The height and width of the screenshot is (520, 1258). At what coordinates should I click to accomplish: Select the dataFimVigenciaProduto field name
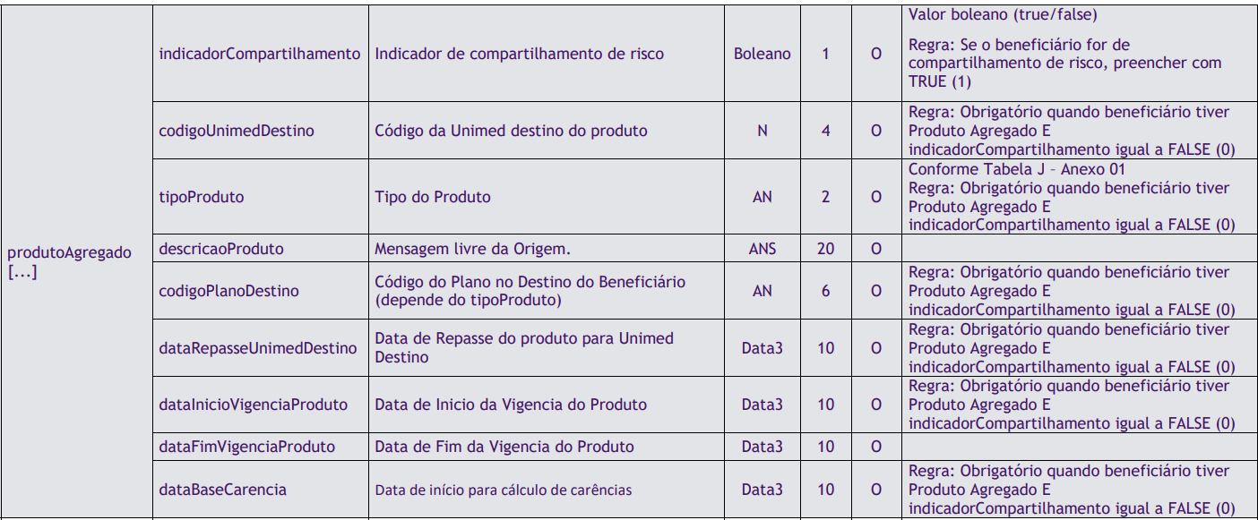(x=246, y=447)
